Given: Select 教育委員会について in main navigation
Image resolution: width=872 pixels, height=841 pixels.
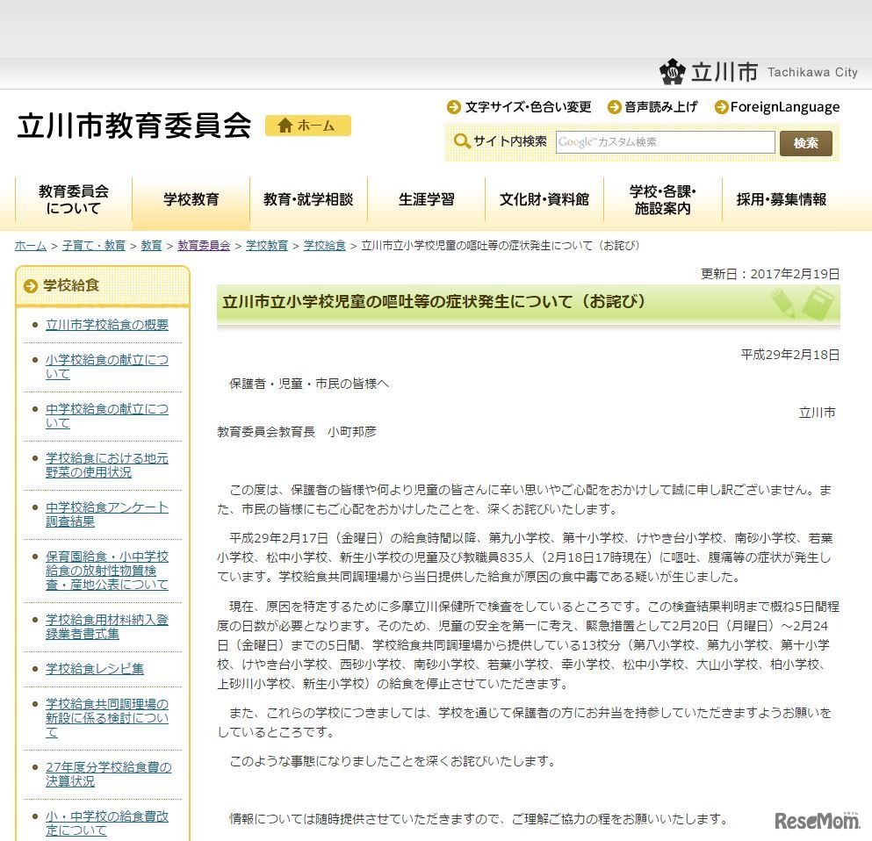Looking at the screenshot, I should tap(74, 200).
